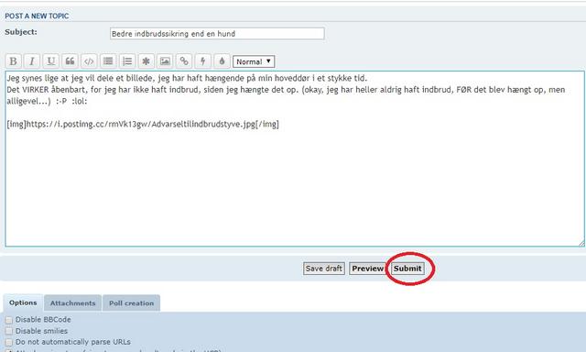Insert an image tag
Viewport: 586px width, 352px height.
pos(165,61)
